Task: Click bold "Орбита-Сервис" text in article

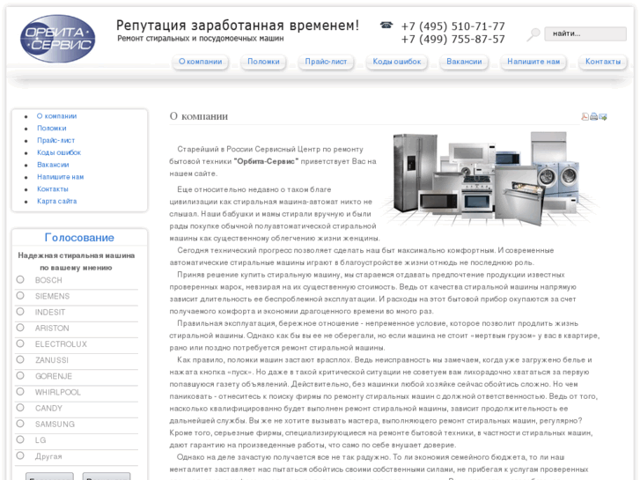Action: (266, 161)
